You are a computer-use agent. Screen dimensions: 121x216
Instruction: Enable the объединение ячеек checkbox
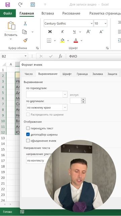click(x=28, y=141)
